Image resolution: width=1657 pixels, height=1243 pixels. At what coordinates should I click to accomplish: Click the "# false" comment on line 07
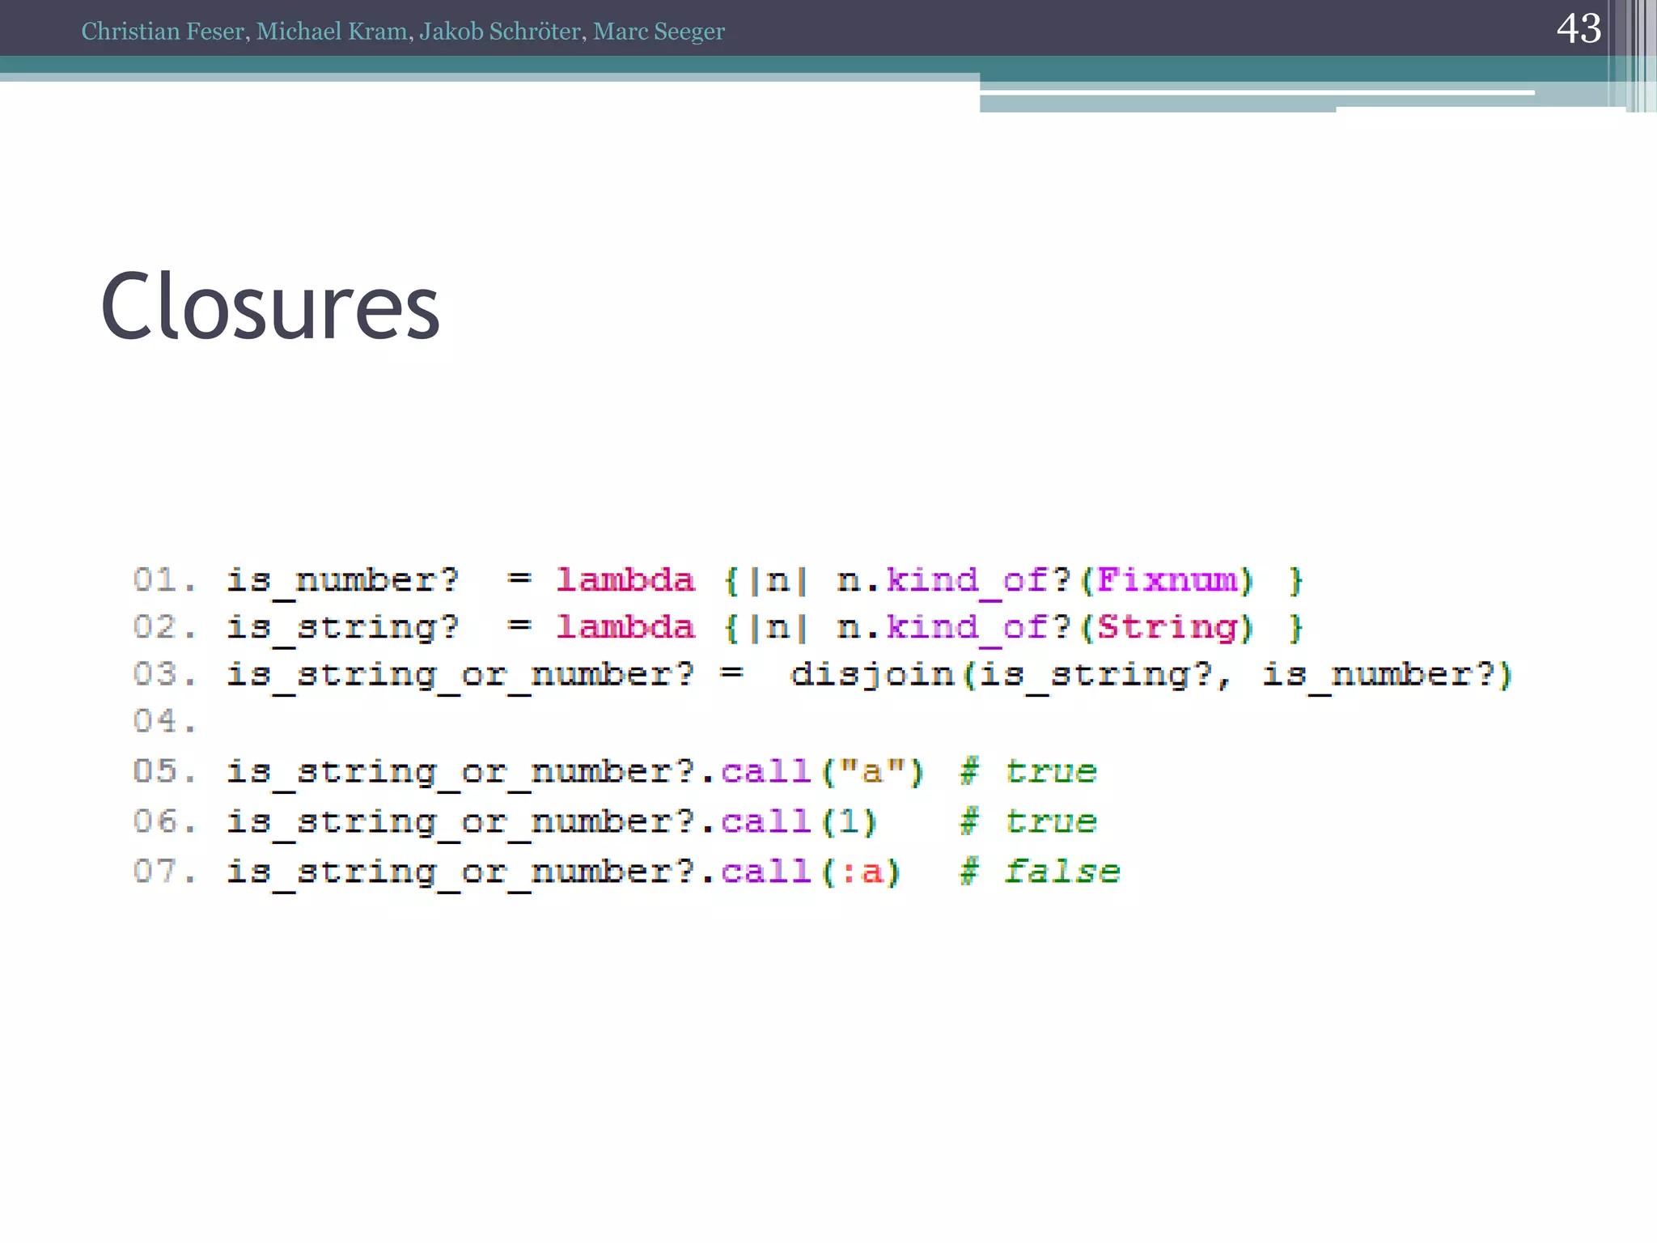click(x=1040, y=872)
